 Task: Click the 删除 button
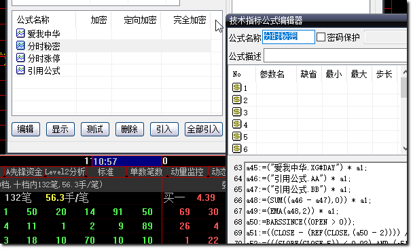point(130,129)
